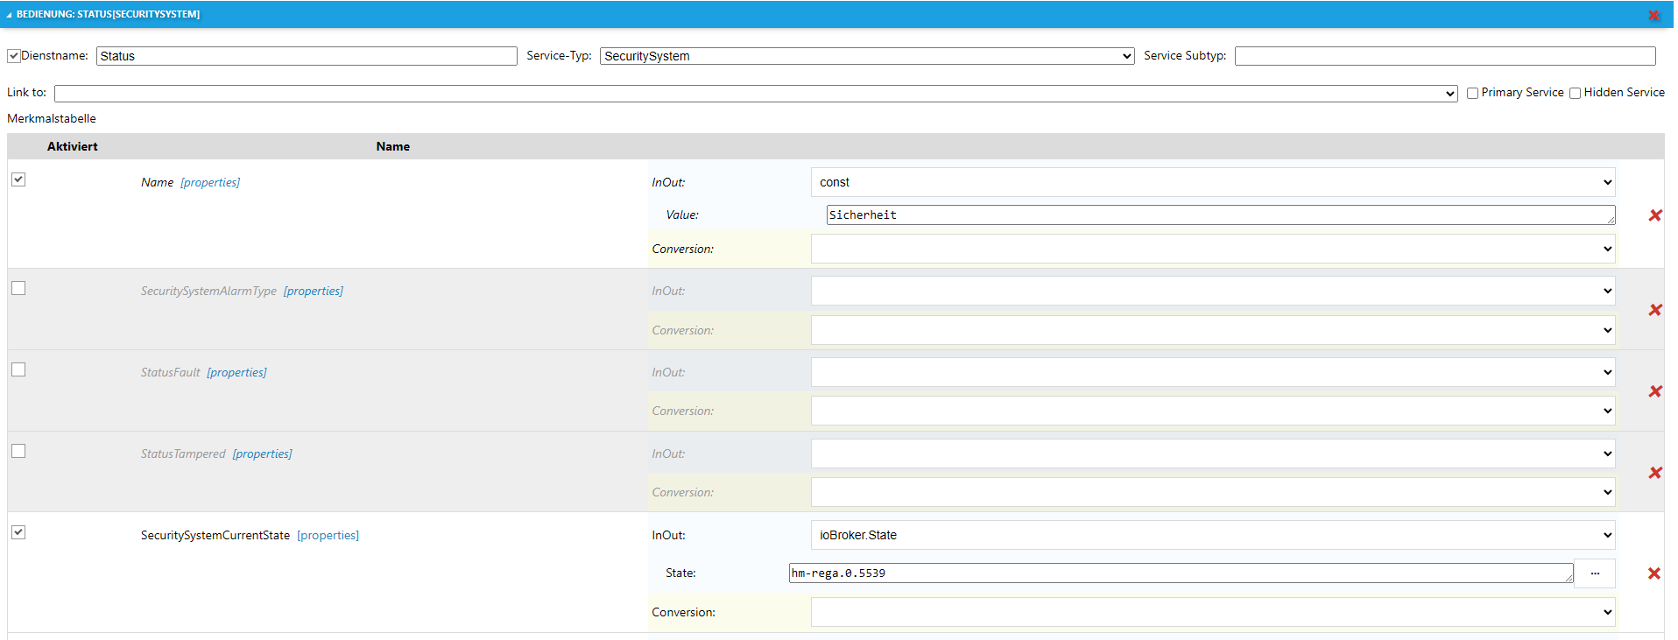Uncheck the SecuritySystemCurrentState checkbox
The height and width of the screenshot is (640, 1678).
(18, 532)
